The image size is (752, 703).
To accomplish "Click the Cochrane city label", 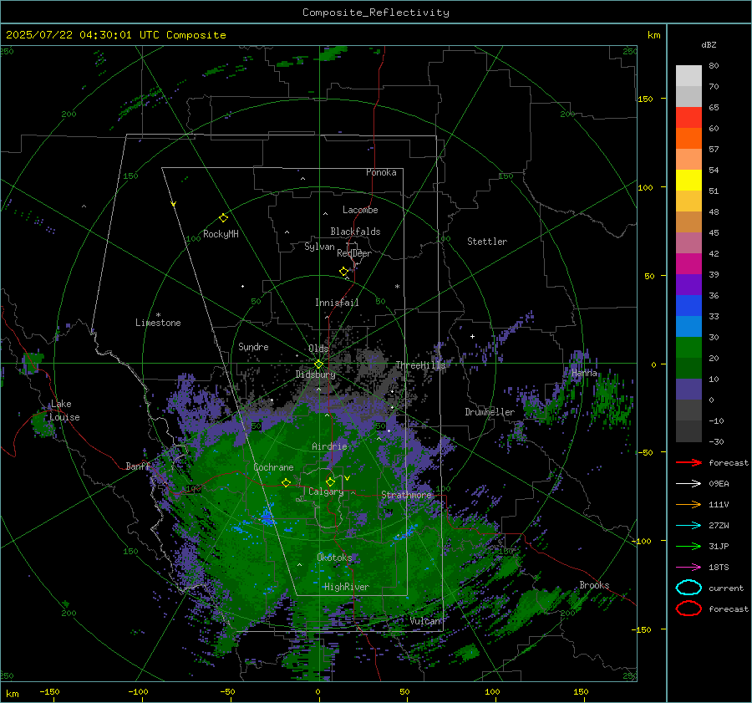I will pos(273,467).
